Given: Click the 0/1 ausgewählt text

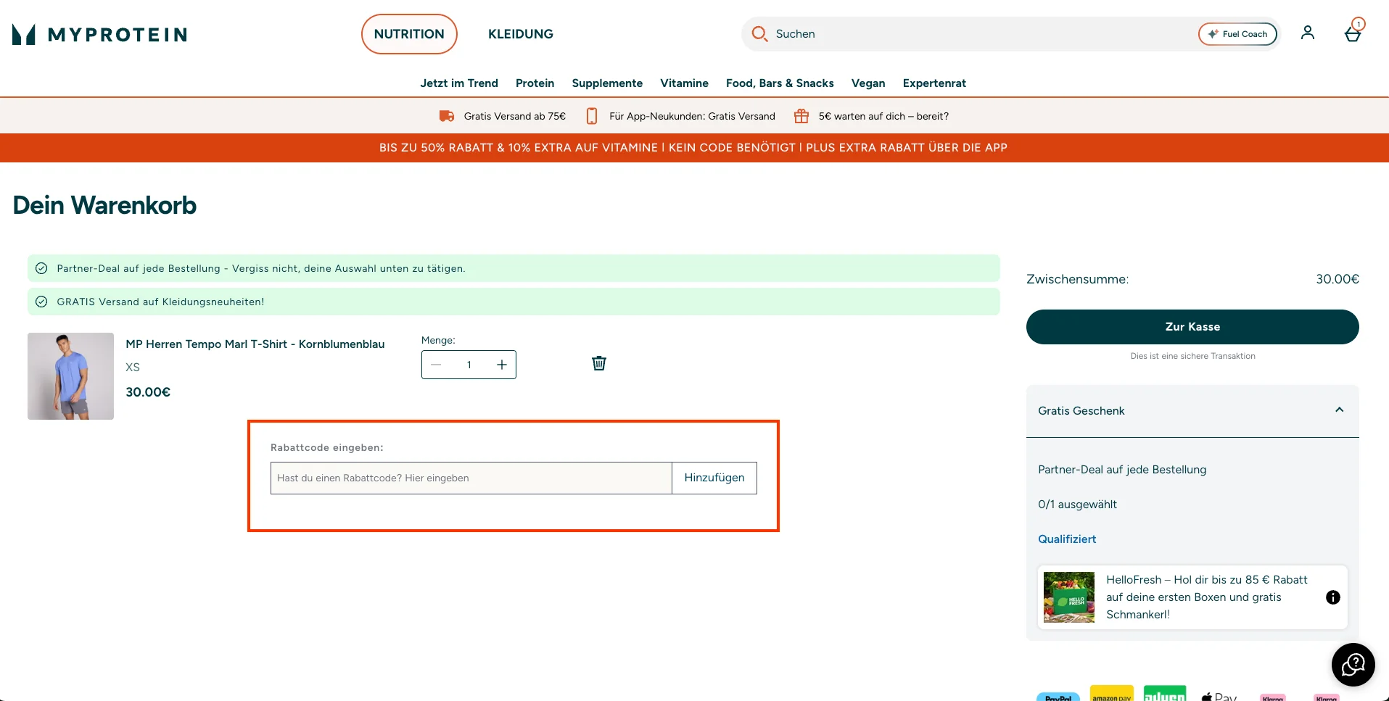Looking at the screenshot, I should [x=1077, y=505].
